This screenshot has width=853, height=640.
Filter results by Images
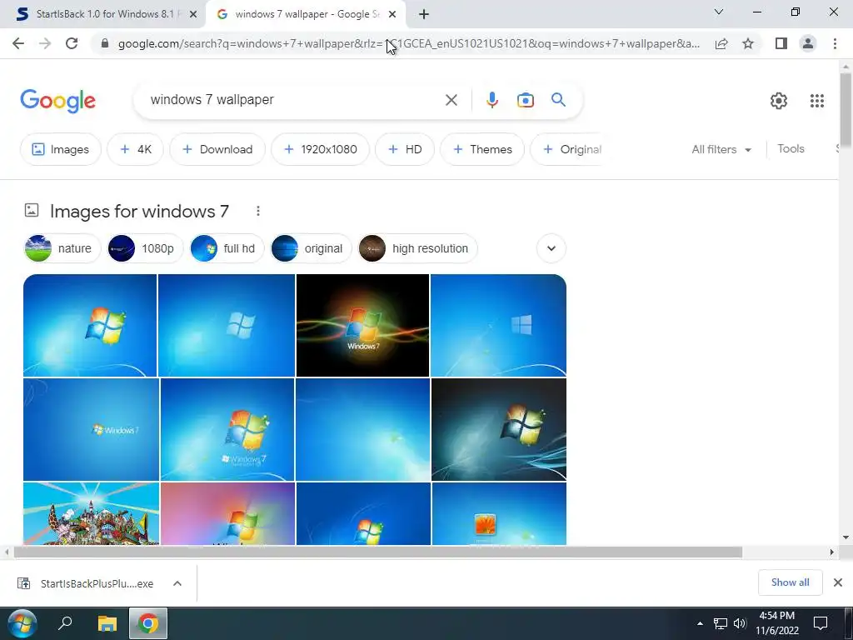coord(60,149)
